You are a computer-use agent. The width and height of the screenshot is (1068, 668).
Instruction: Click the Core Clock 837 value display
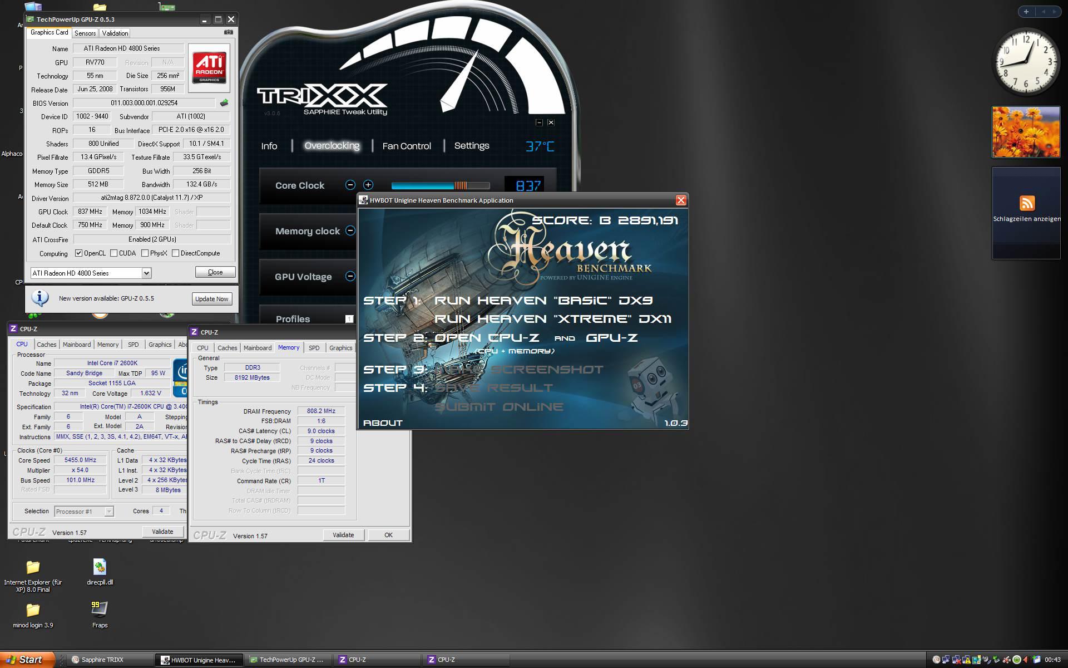coord(523,185)
